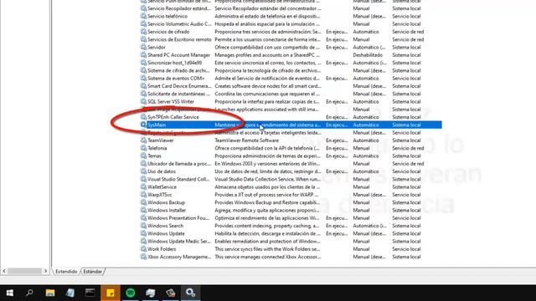
Task: Select Visual Studio Standard Collector service
Action: (x=178, y=179)
